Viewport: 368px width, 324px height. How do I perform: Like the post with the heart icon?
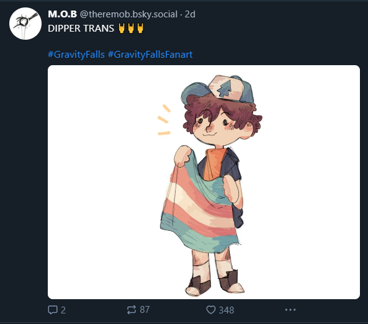(211, 310)
